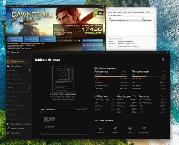Click the Acheter le jeu button
This screenshot has width=179, height=145.
coord(31,39)
